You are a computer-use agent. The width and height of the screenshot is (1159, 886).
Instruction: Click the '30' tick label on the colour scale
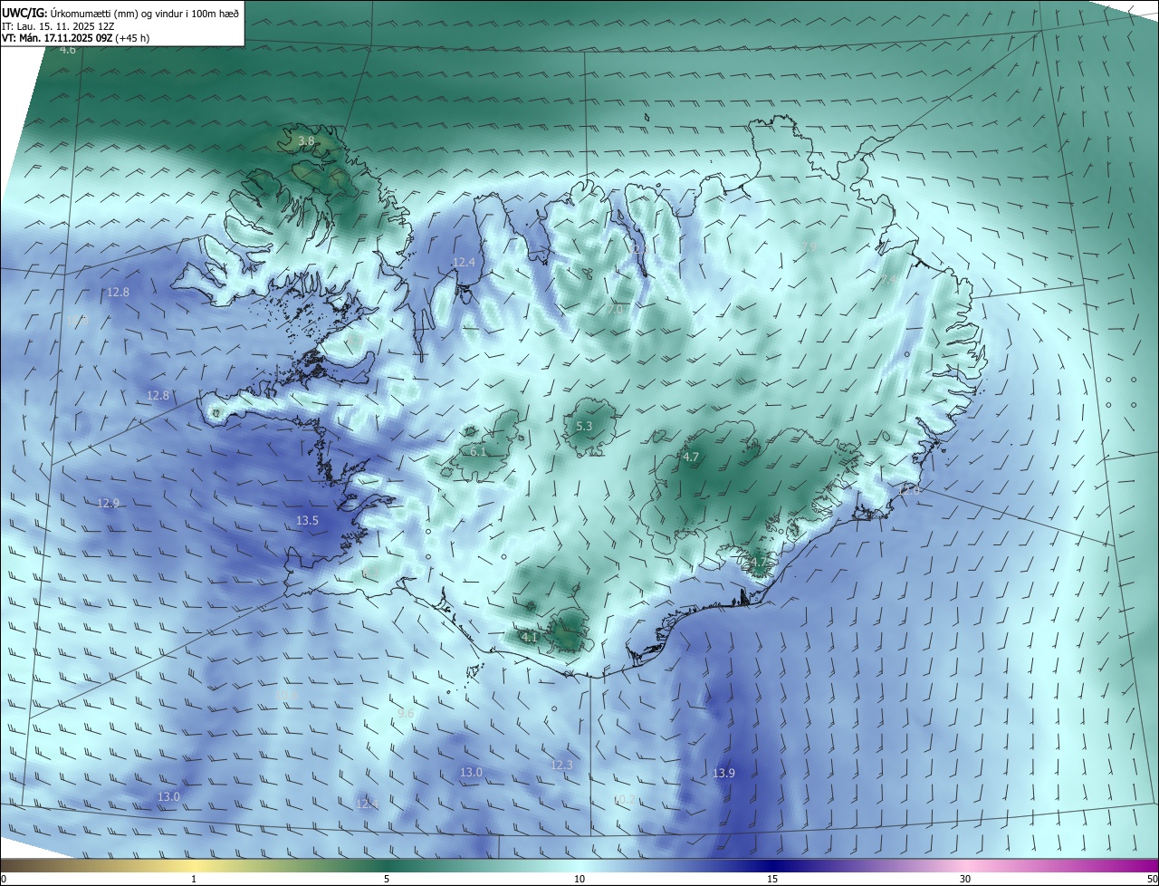point(965,879)
